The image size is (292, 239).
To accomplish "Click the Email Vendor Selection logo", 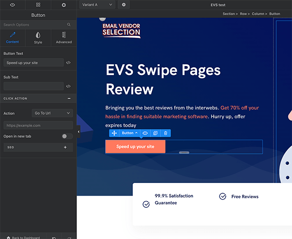I will coord(121,31).
